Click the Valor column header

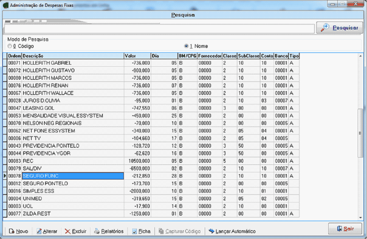(137, 56)
